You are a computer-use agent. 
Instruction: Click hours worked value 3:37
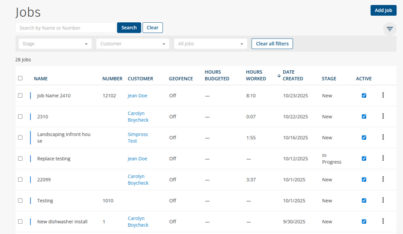pos(251,179)
